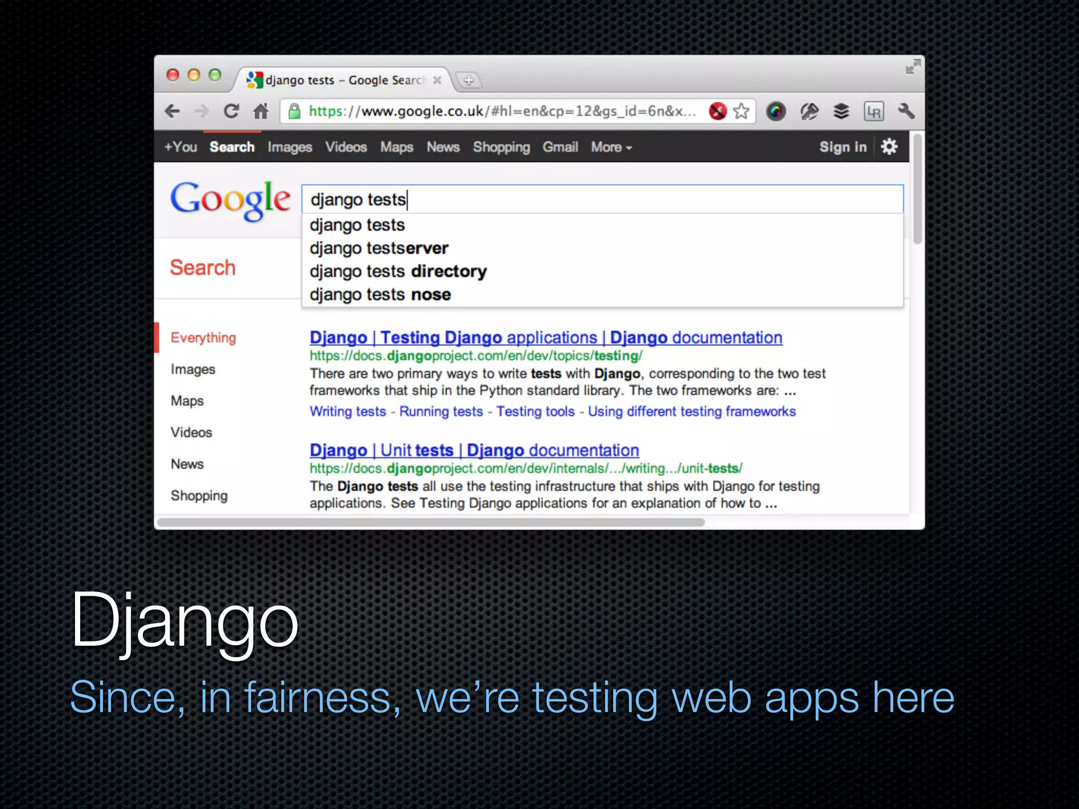
Task: Select Everything in the left sidebar
Action: 203,338
